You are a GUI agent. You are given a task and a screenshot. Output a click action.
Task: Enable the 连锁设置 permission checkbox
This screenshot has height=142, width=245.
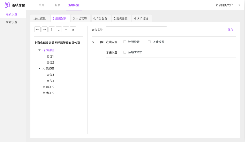click(125, 42)
